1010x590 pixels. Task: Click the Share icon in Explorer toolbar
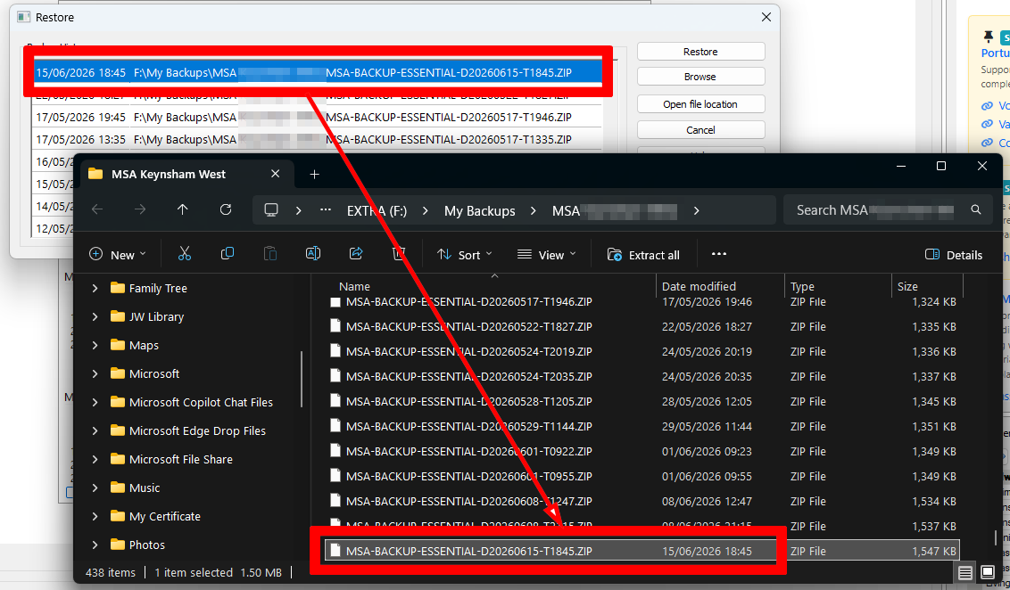(x=356, y=254)
